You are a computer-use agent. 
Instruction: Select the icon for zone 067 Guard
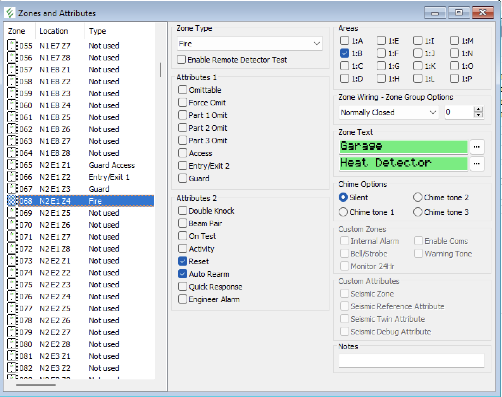coord(12,189)
